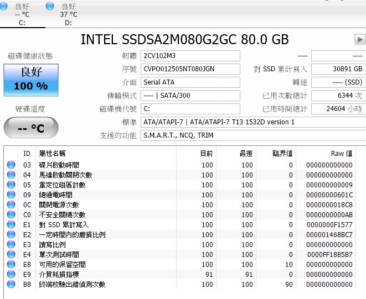Select the 重定位磁區計數 attribute row
The height and width of the screenshot is (299, 366).
coord(180,185)
